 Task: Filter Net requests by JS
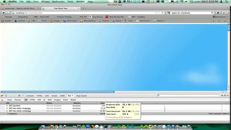pos(44,100)
